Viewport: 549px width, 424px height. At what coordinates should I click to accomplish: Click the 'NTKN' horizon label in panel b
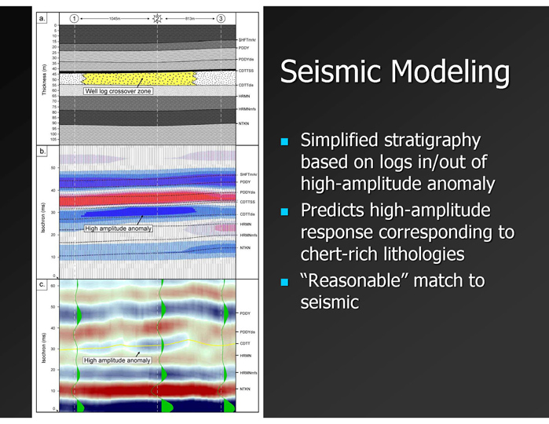click(x=245, y=248)
